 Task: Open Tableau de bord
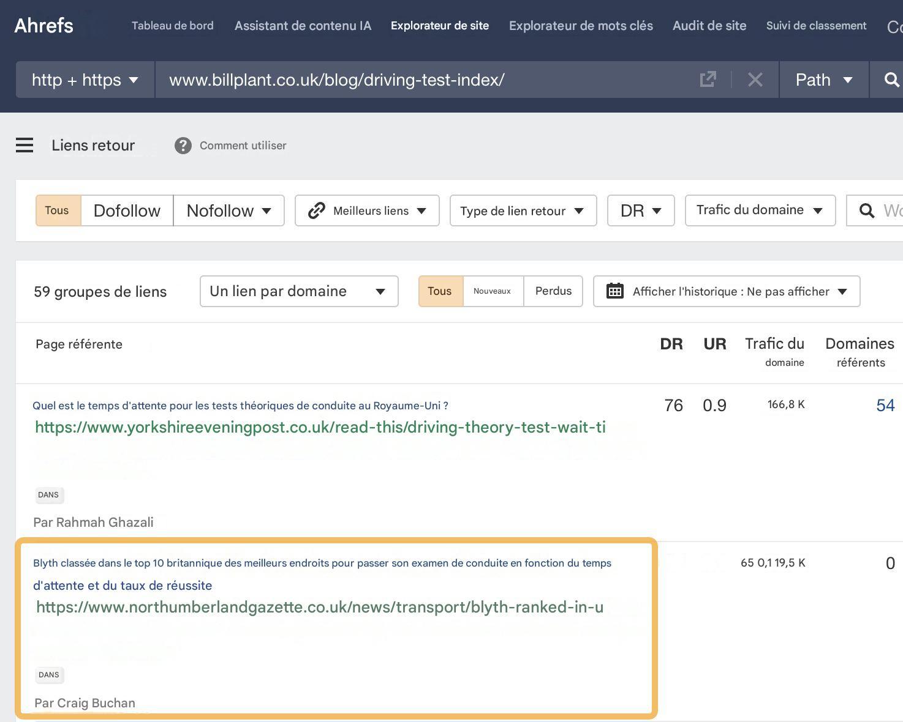(x=172, y=26)
